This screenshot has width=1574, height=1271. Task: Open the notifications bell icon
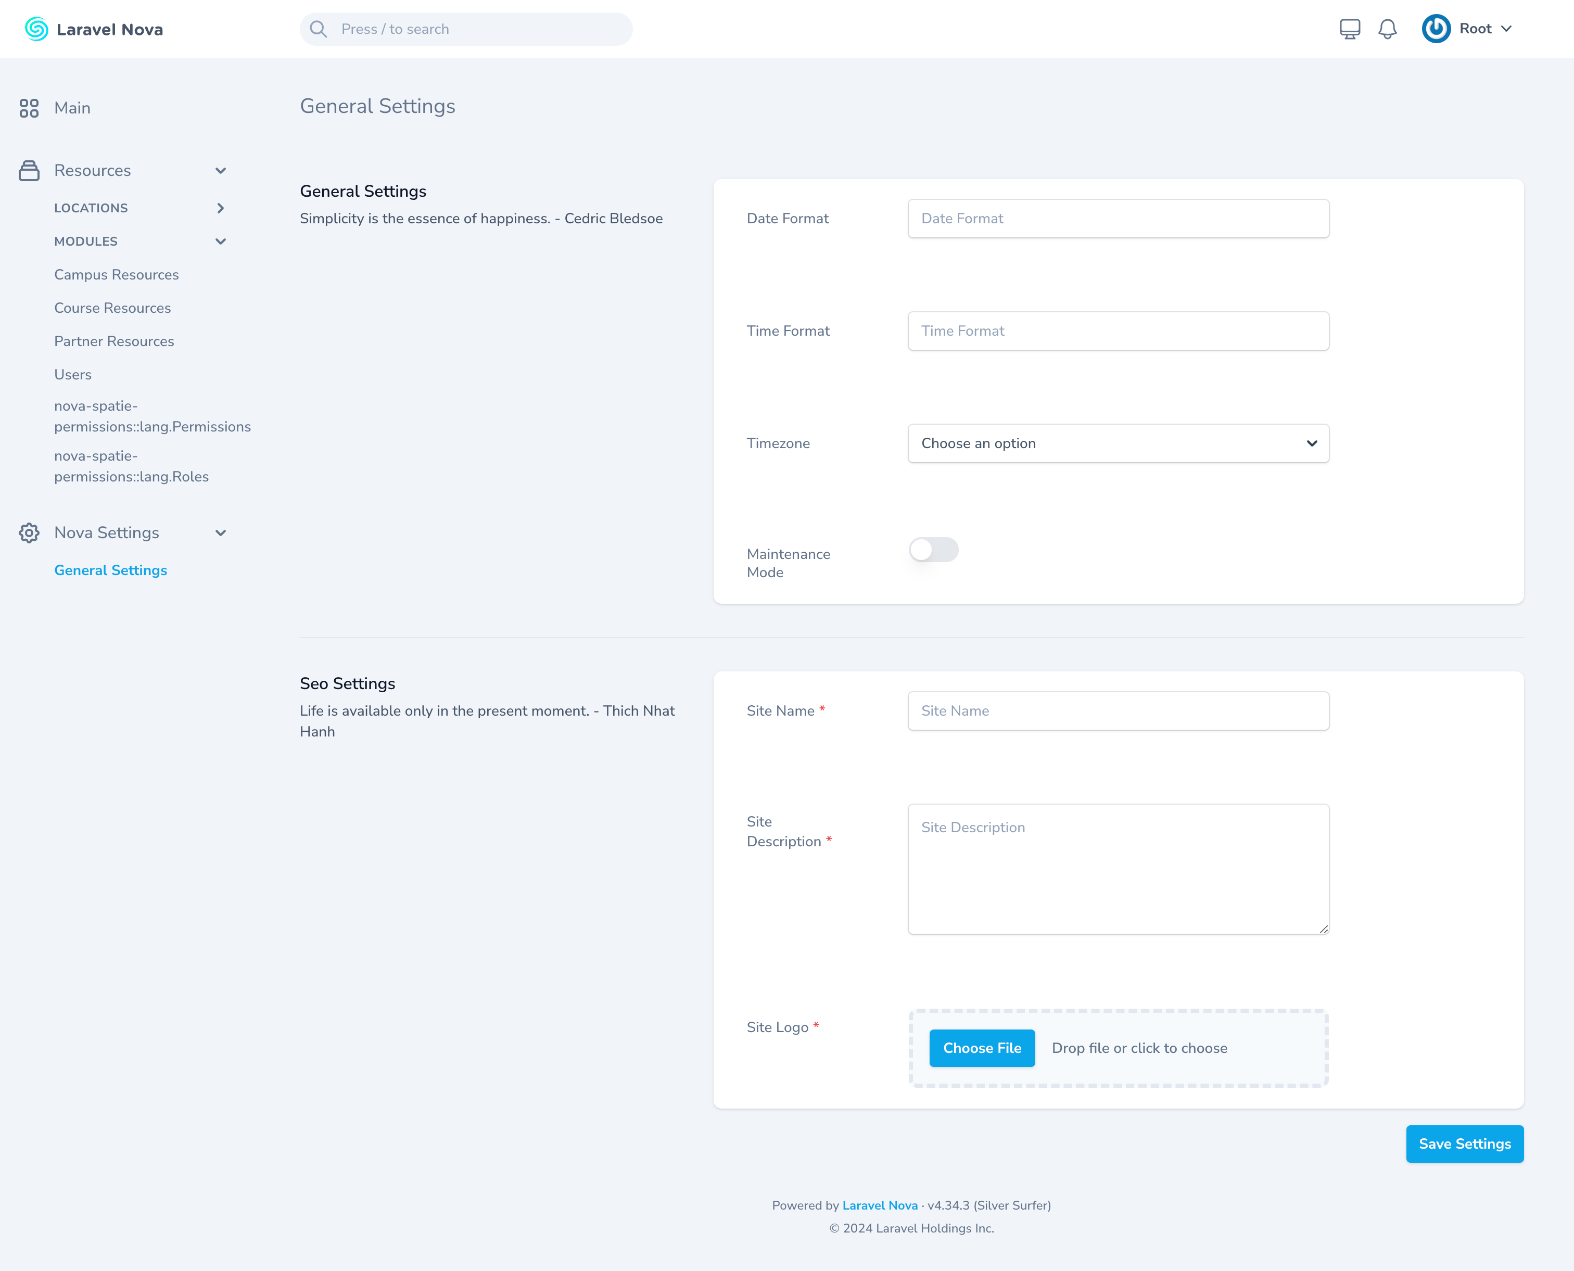click(x=1387, y=29)
